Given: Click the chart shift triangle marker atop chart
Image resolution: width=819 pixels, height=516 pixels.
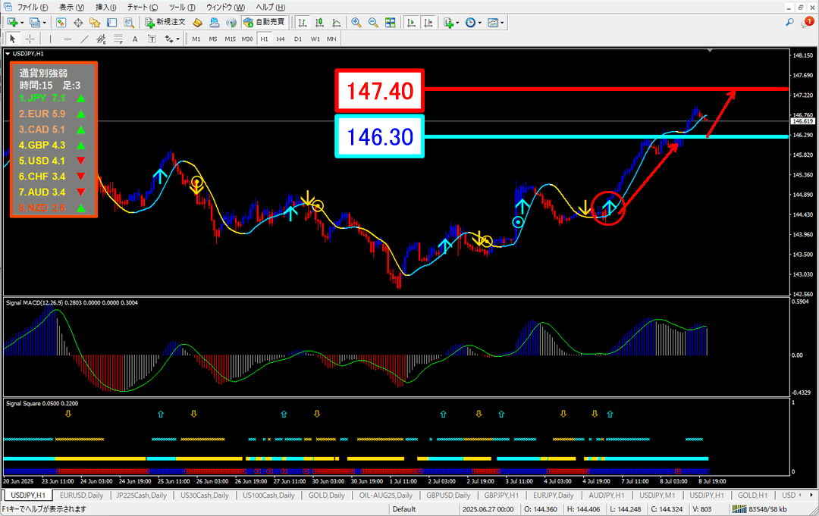Looking at the screenshot, I should pos(710,51).
